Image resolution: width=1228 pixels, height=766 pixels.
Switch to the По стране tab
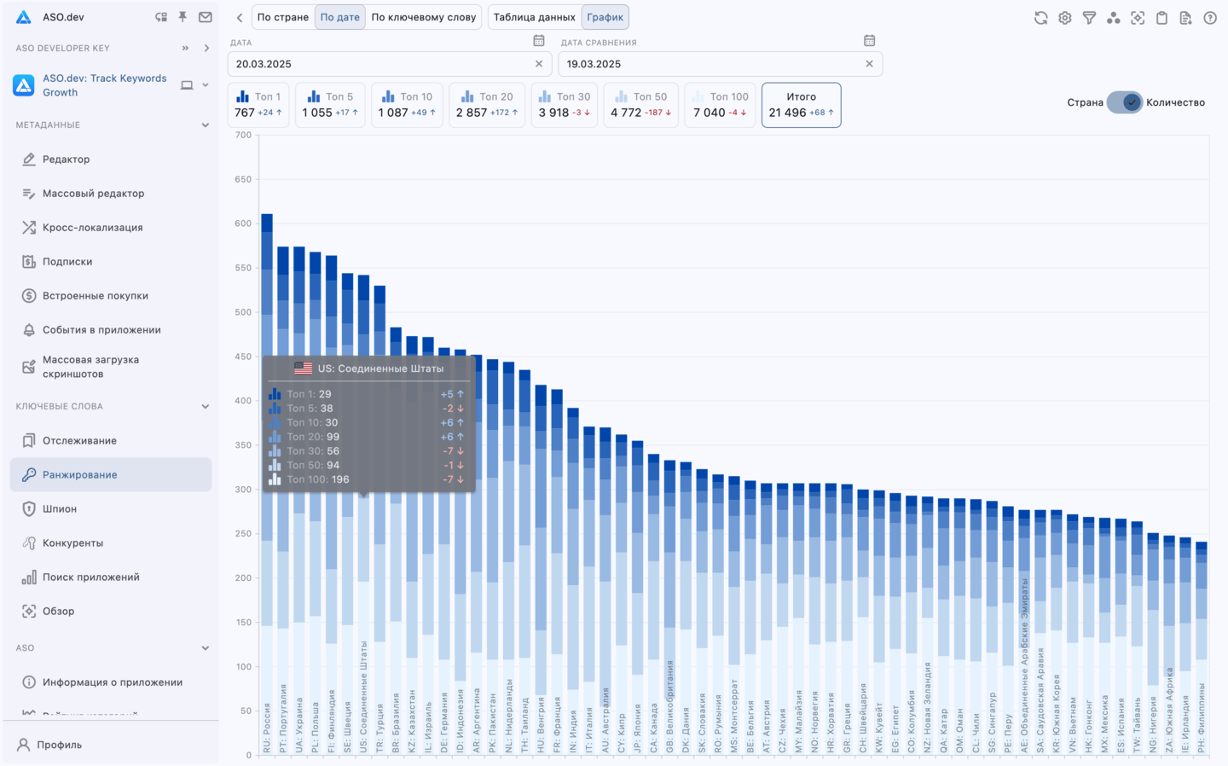[283, 17]
